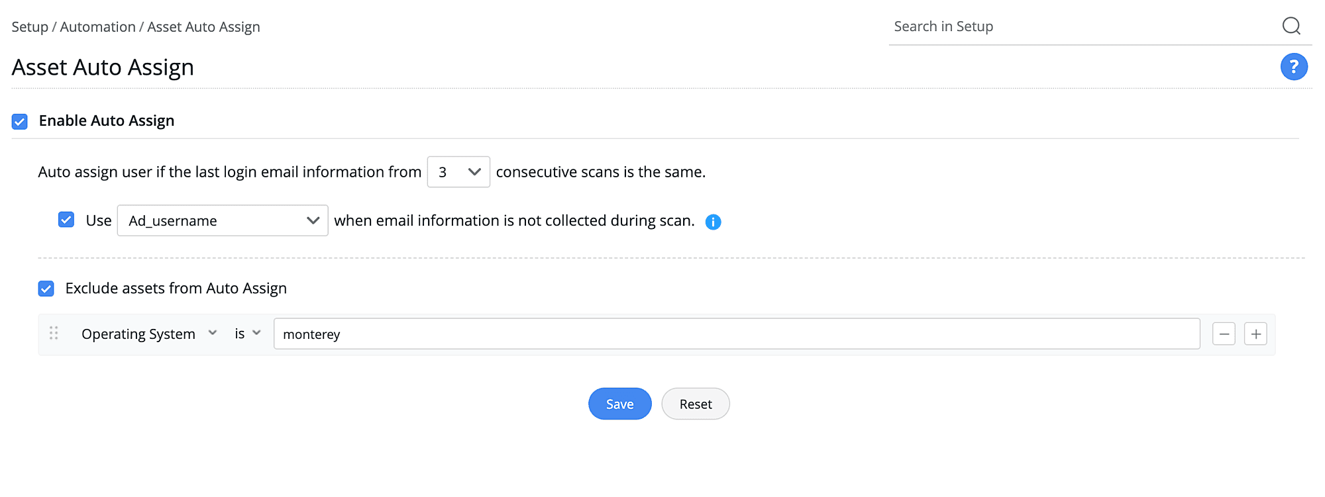Open the blue help question mark

coord(1293,67)
